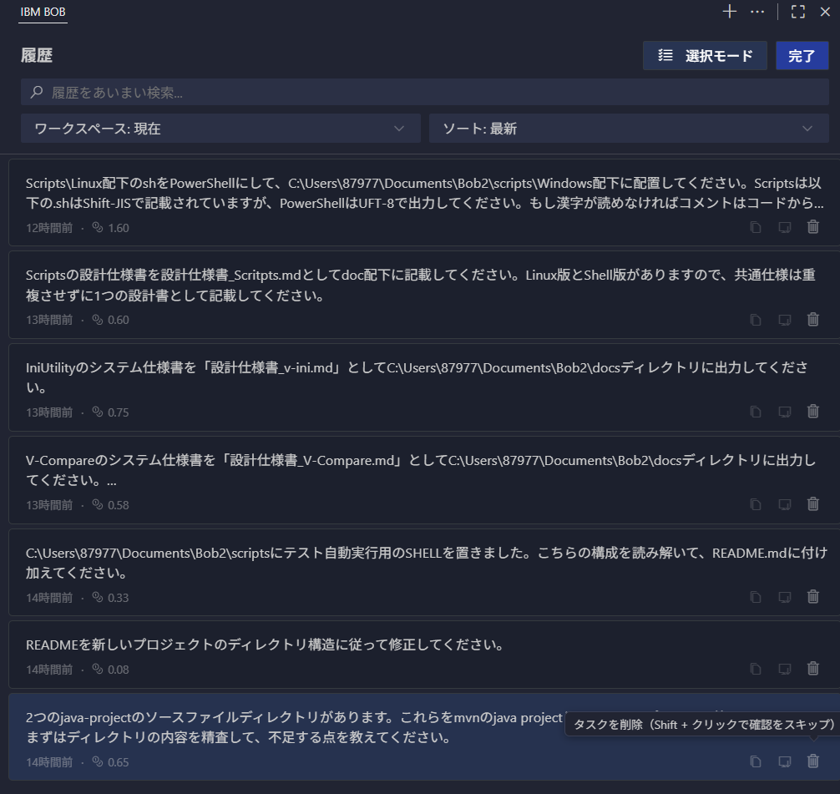The width and height of the screenshot is (840, 794).
Task: Copy the README修正 task prompt
Action: [756, 669]
